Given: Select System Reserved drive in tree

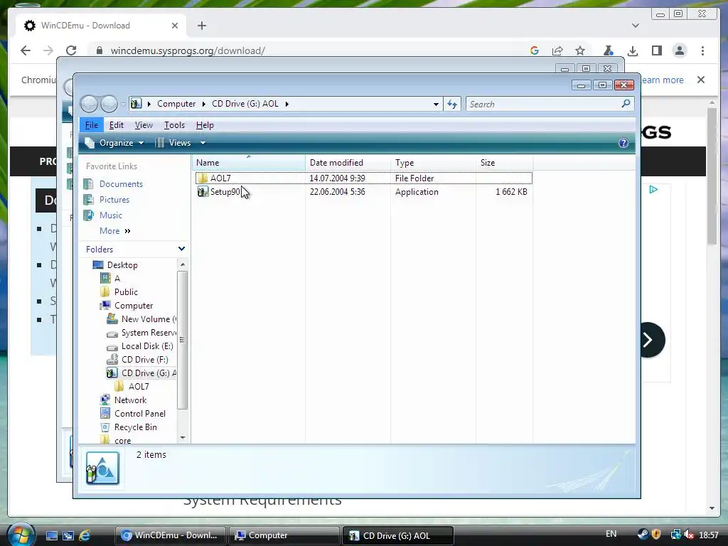Looking at the screenshot, I should [149, 333].
